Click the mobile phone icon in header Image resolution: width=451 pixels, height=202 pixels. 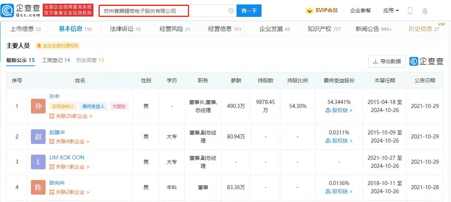tap(410, 11)
